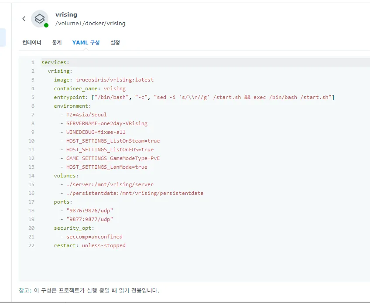Click the read-only note starting with 참고
370x303 pixels.
pyautogui.click(x=89, y=290)
